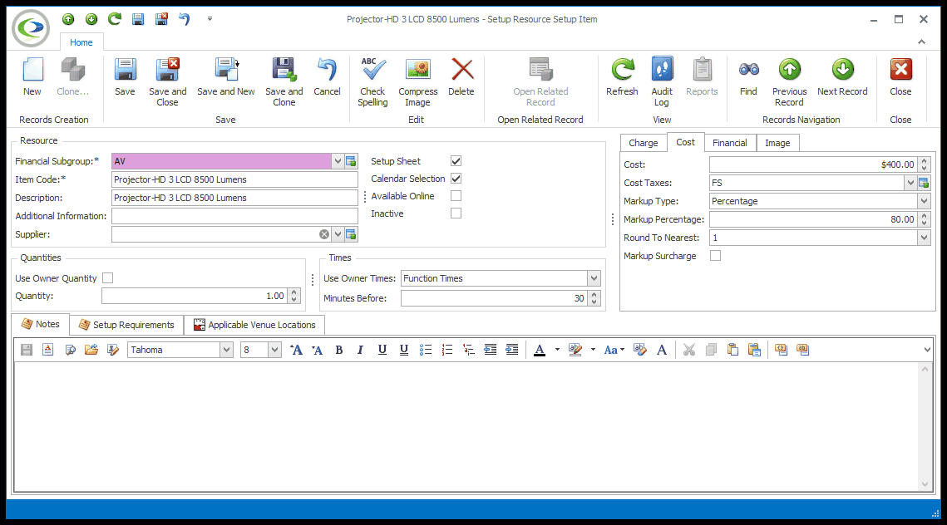Uncheck the Setup Sheet checkbox
The height and width of the screenshot is (525, 947).
coord(456,161)
